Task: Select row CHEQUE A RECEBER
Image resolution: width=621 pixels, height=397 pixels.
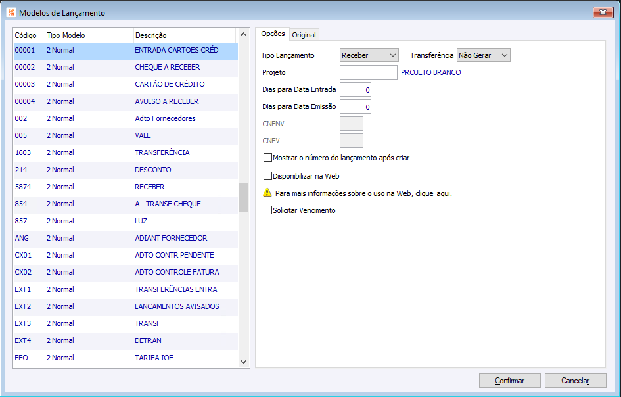Action: (x=126, y=67)
